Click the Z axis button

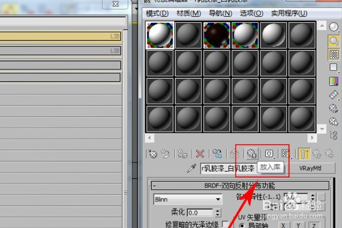tap(314, 225)
